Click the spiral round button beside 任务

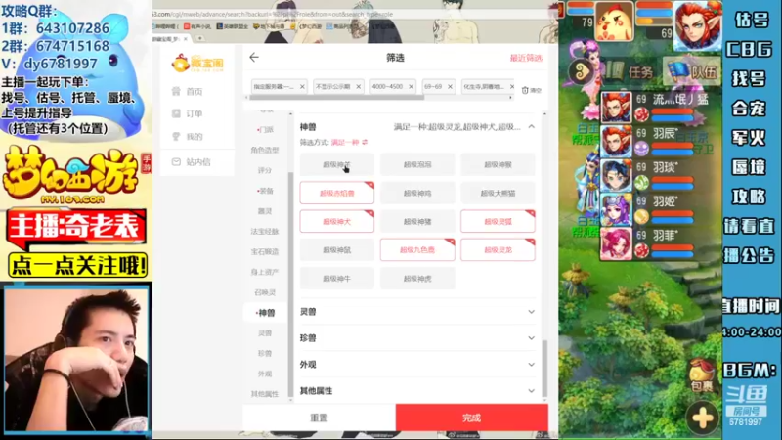(x=582, y=71)
